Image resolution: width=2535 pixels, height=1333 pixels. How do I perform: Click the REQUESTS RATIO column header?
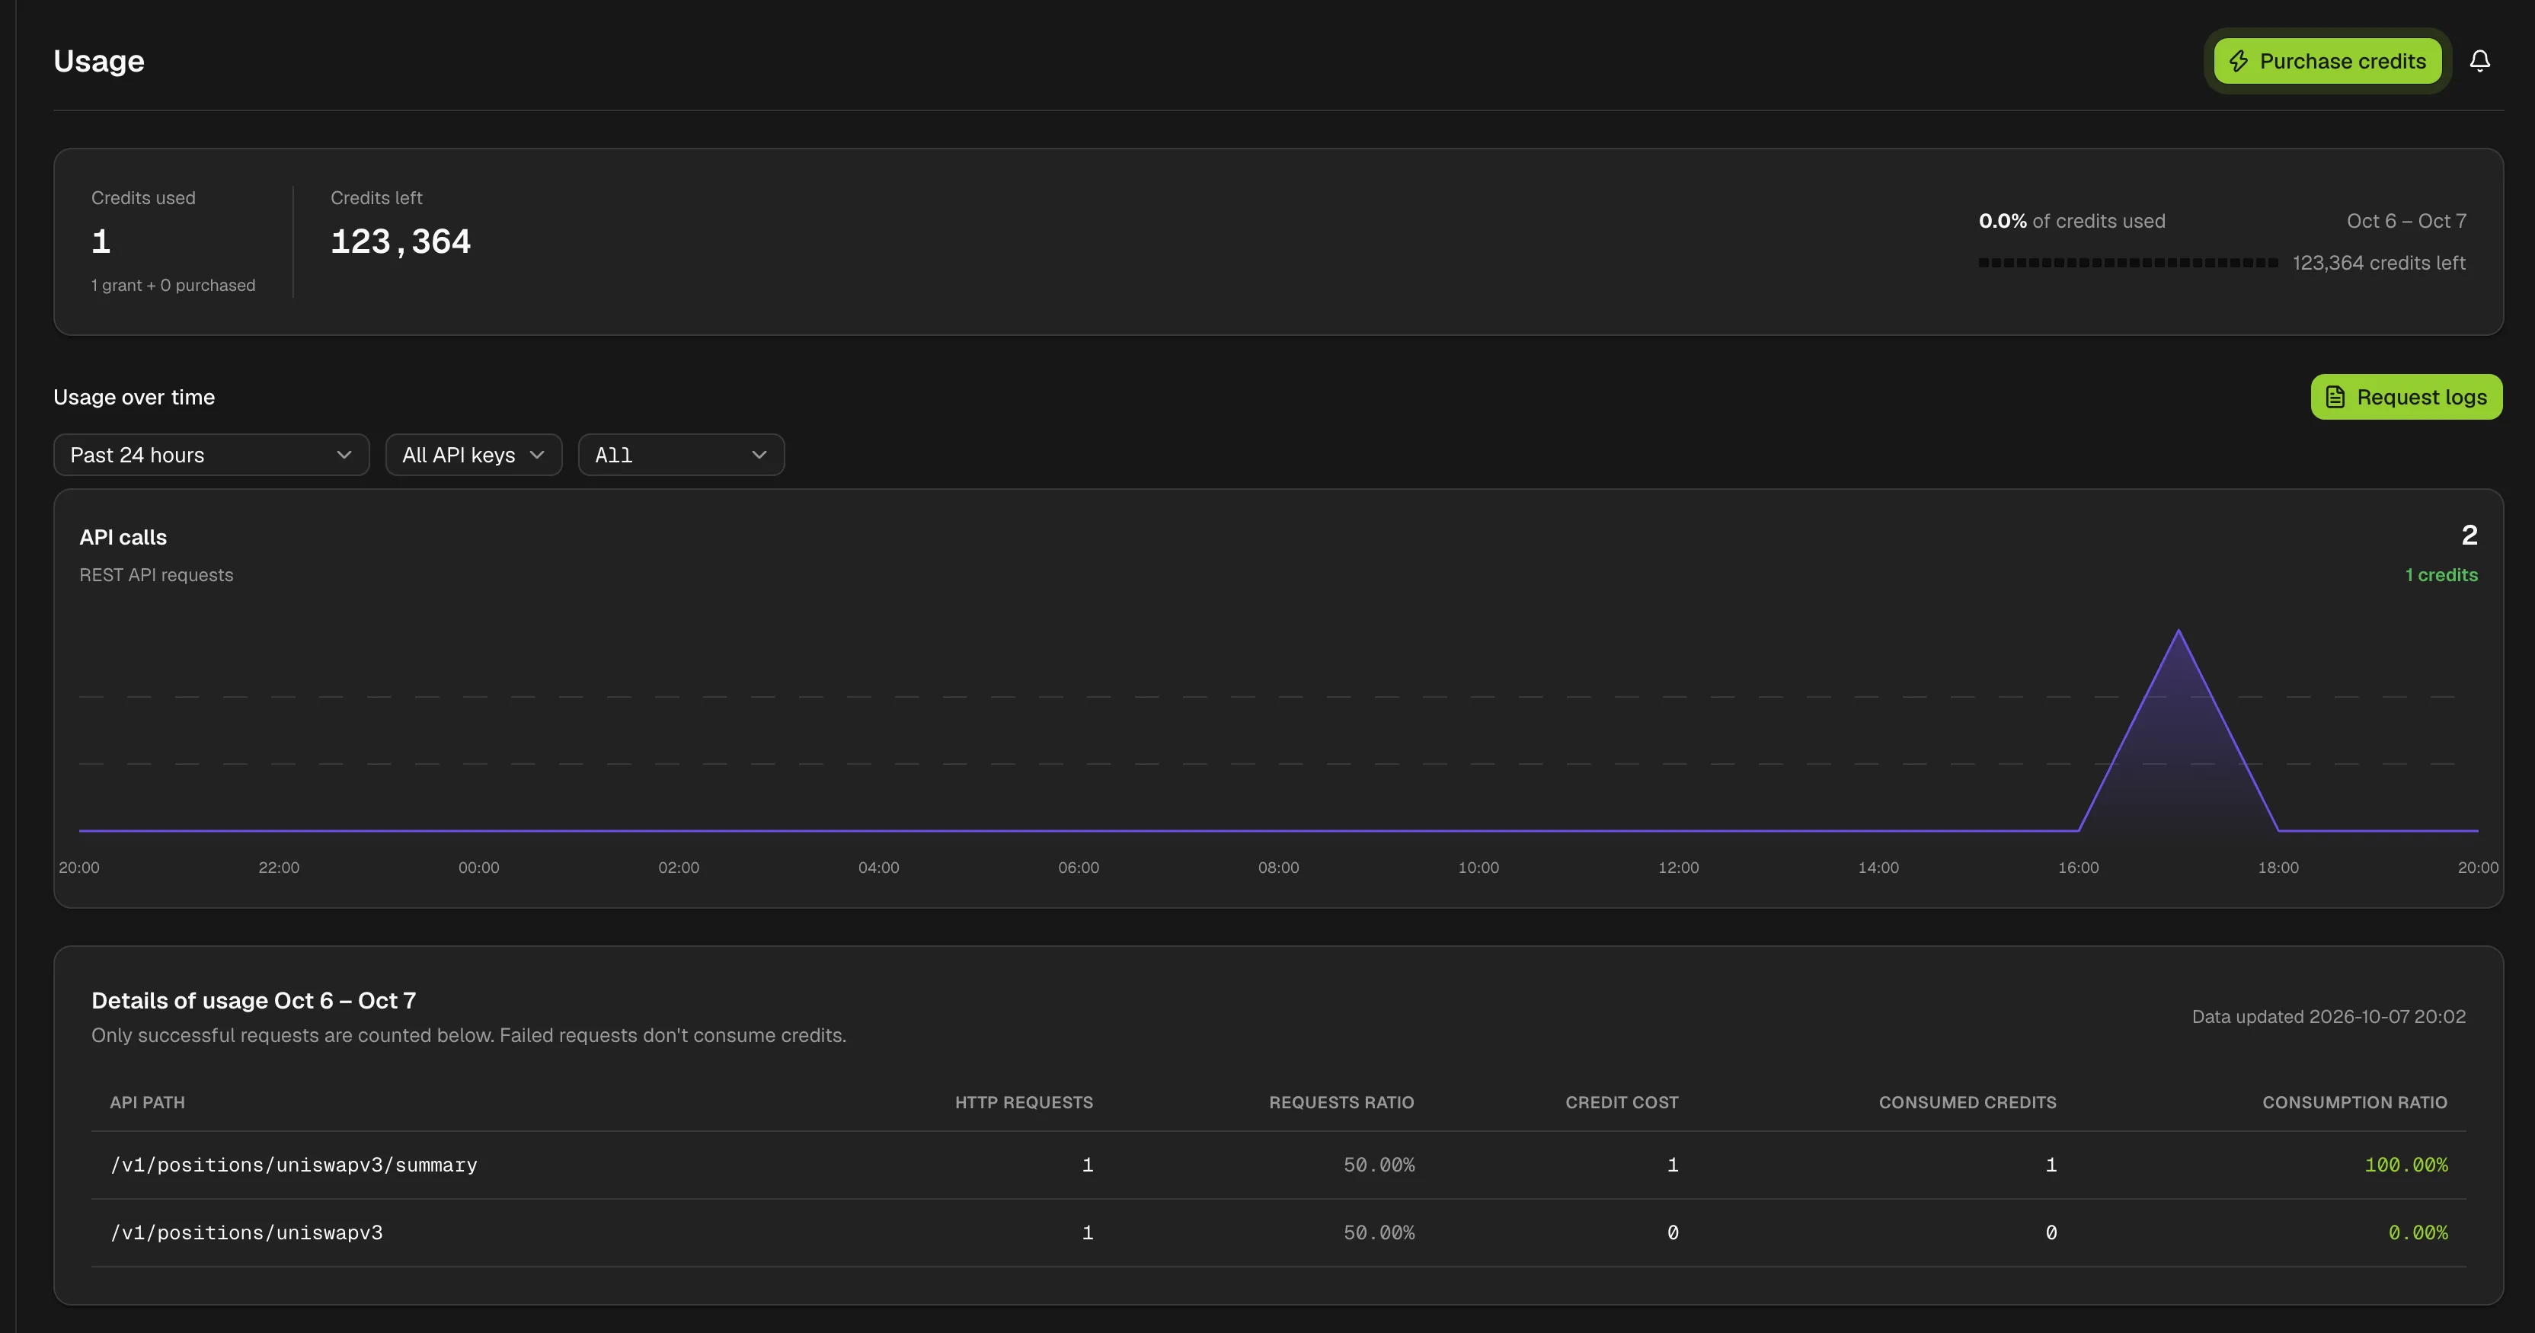pyautogui.click(x=1341, y=1101)
